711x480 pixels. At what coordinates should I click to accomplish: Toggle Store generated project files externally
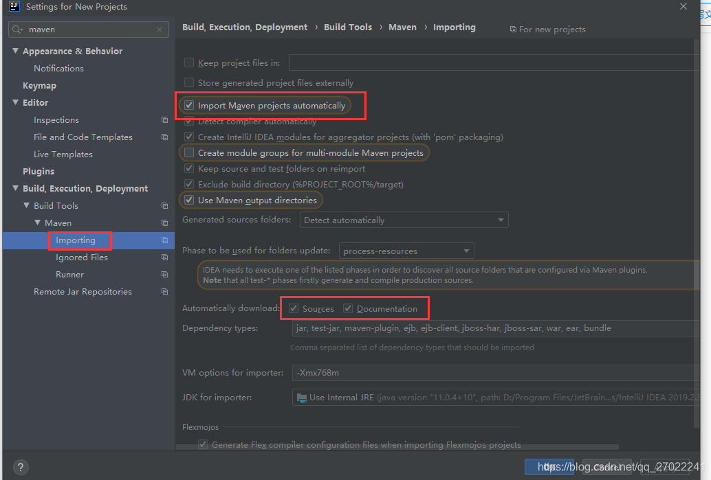[x=189, y=83]
